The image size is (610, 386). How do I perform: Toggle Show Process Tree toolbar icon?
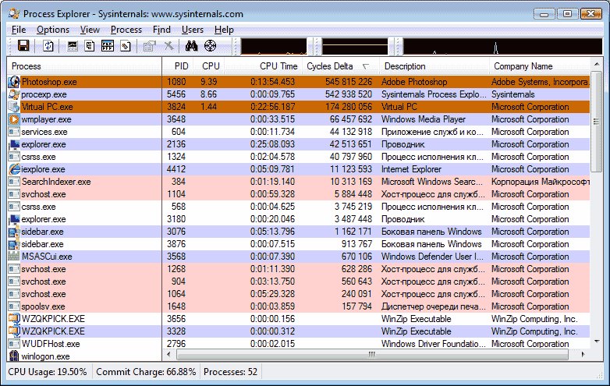pyautogui.click(x=90, y=46)
